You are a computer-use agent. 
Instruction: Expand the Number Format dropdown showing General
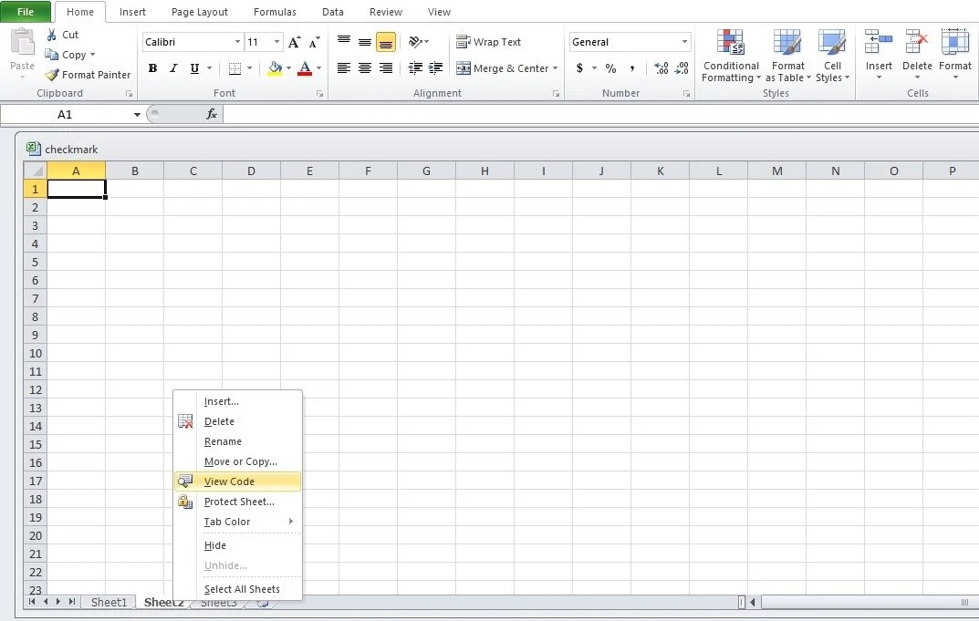[x=686, y=41]
